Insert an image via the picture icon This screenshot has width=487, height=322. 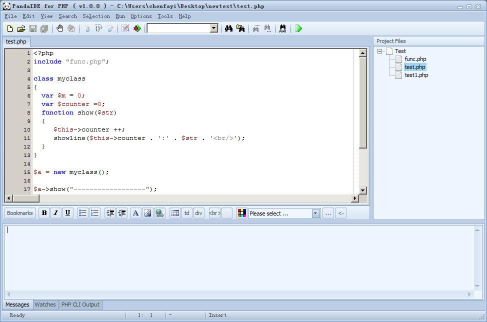(x=147, y=213)
